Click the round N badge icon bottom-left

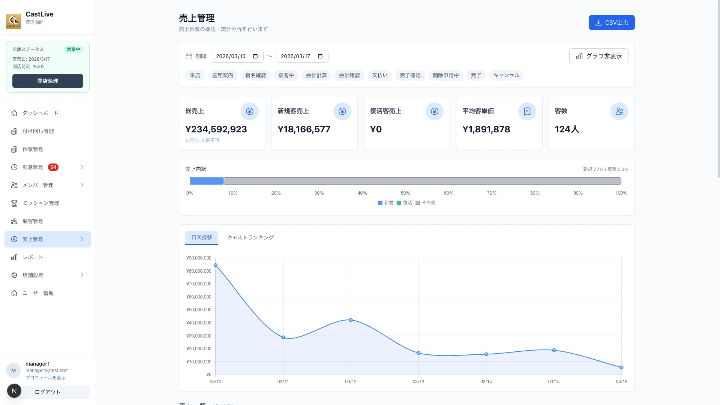(14, 391)
